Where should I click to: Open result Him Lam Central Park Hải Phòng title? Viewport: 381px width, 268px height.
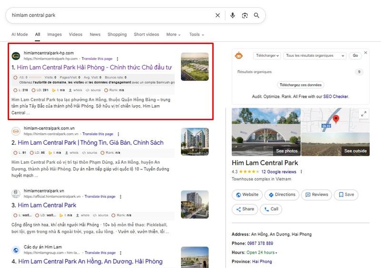pos(94,67)
